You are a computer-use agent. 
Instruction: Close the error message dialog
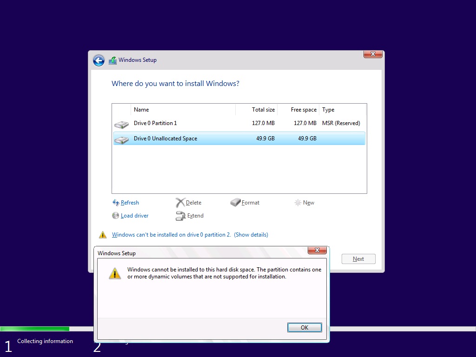tap(317, 250)
